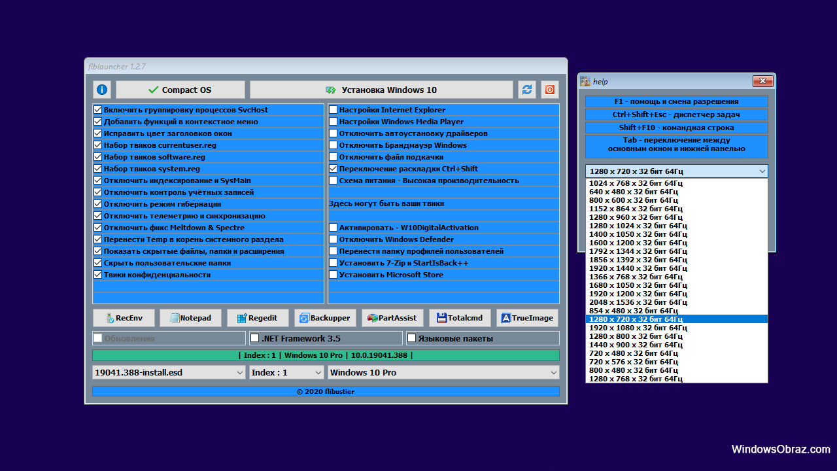The image size is (837, 471).
Task: Click the blue info icon button
Action: coord(101,90)
